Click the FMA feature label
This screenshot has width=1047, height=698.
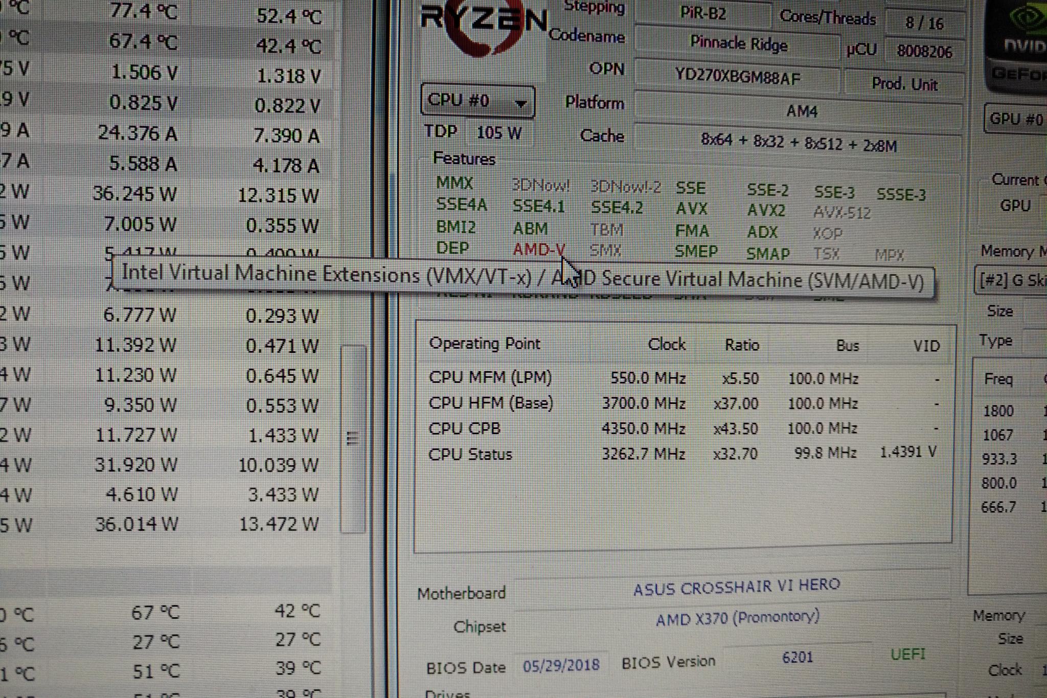(x=692, y=231)
